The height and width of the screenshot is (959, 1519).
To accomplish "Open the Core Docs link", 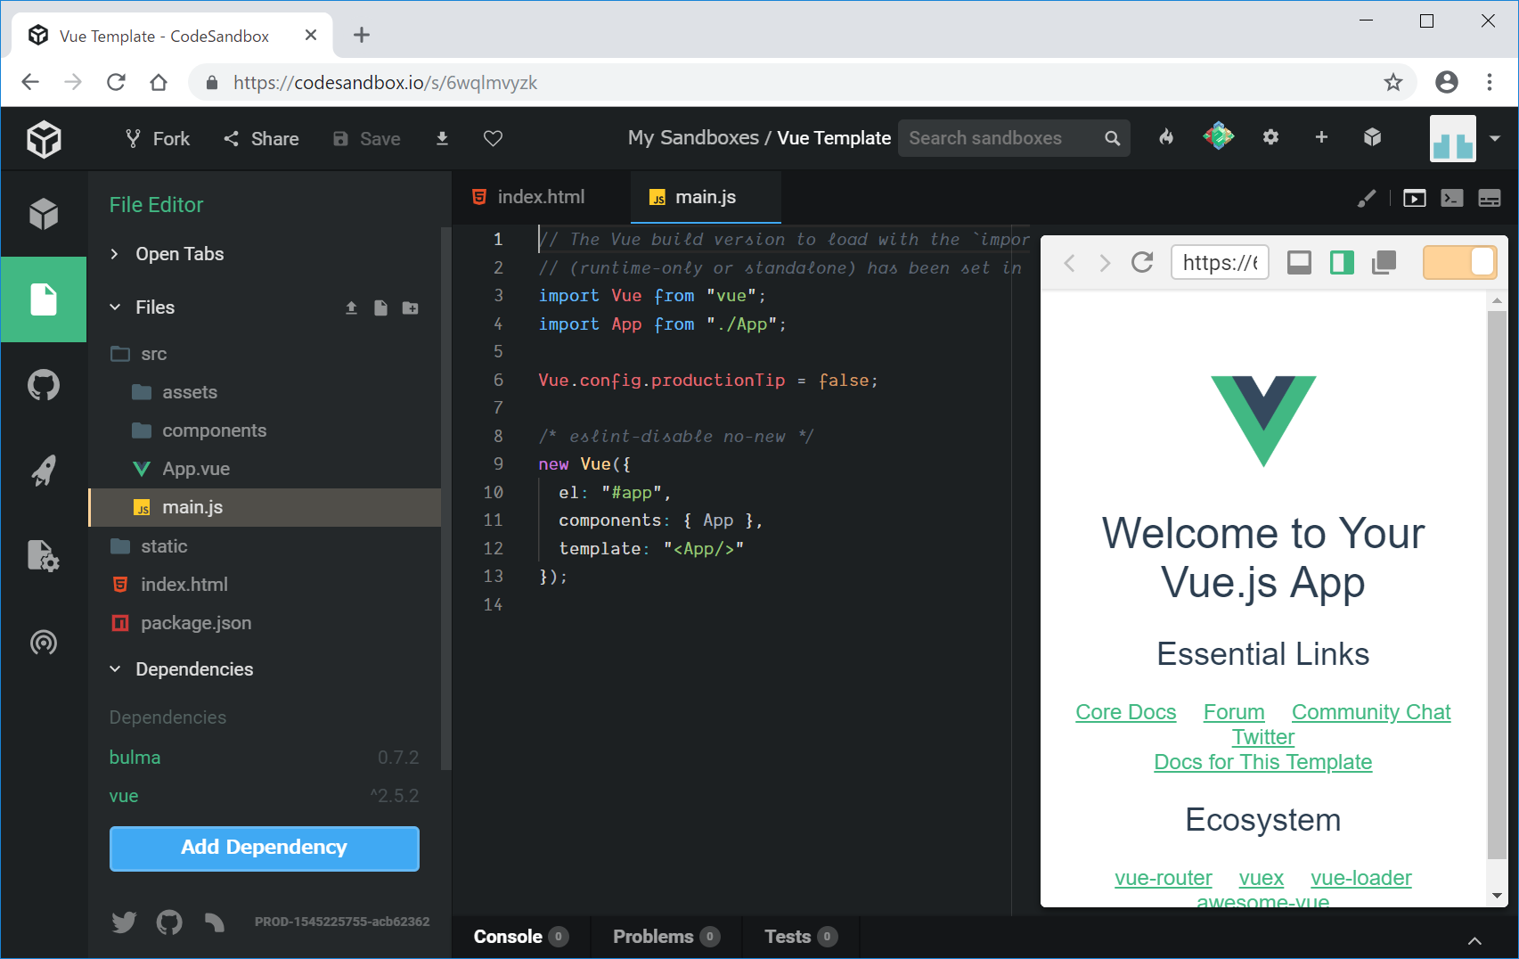I will tap(1125, 712).
